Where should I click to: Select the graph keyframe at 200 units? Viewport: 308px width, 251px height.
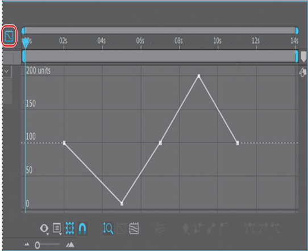pos(199,76)
